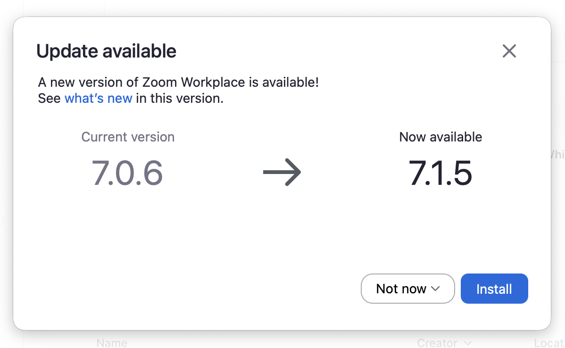
Task: Install the Zoom Workplace update
Action: pyautogui.click(x=494, y=289)
